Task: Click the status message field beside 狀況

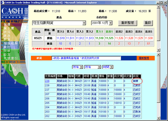Action: click(x=86, y=58)
